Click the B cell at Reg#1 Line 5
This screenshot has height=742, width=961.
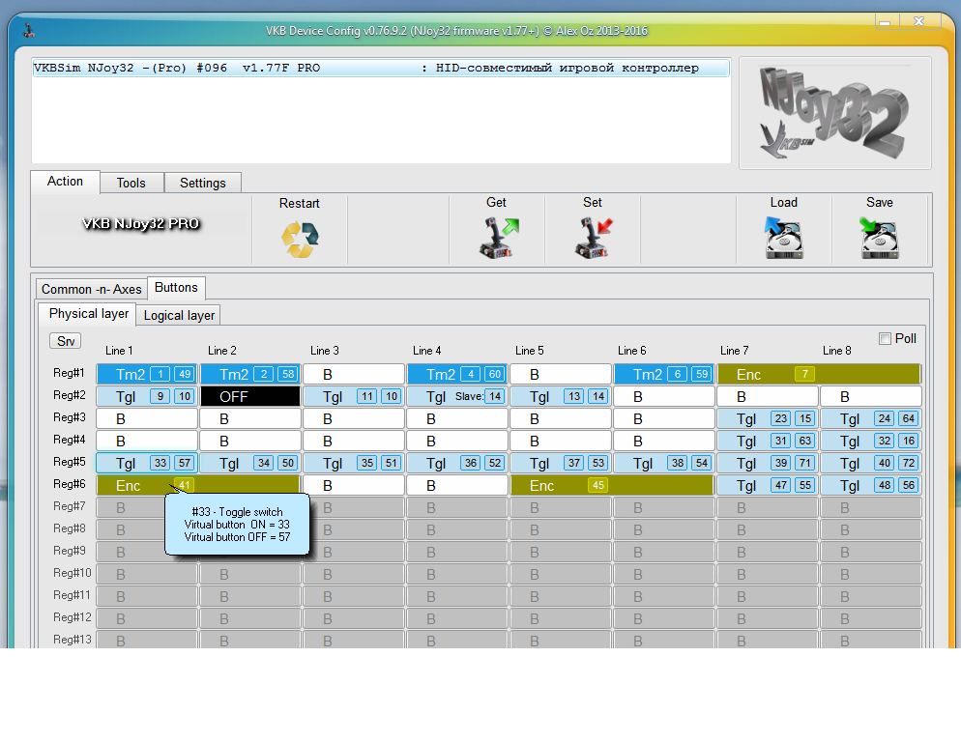coord(561,374)
